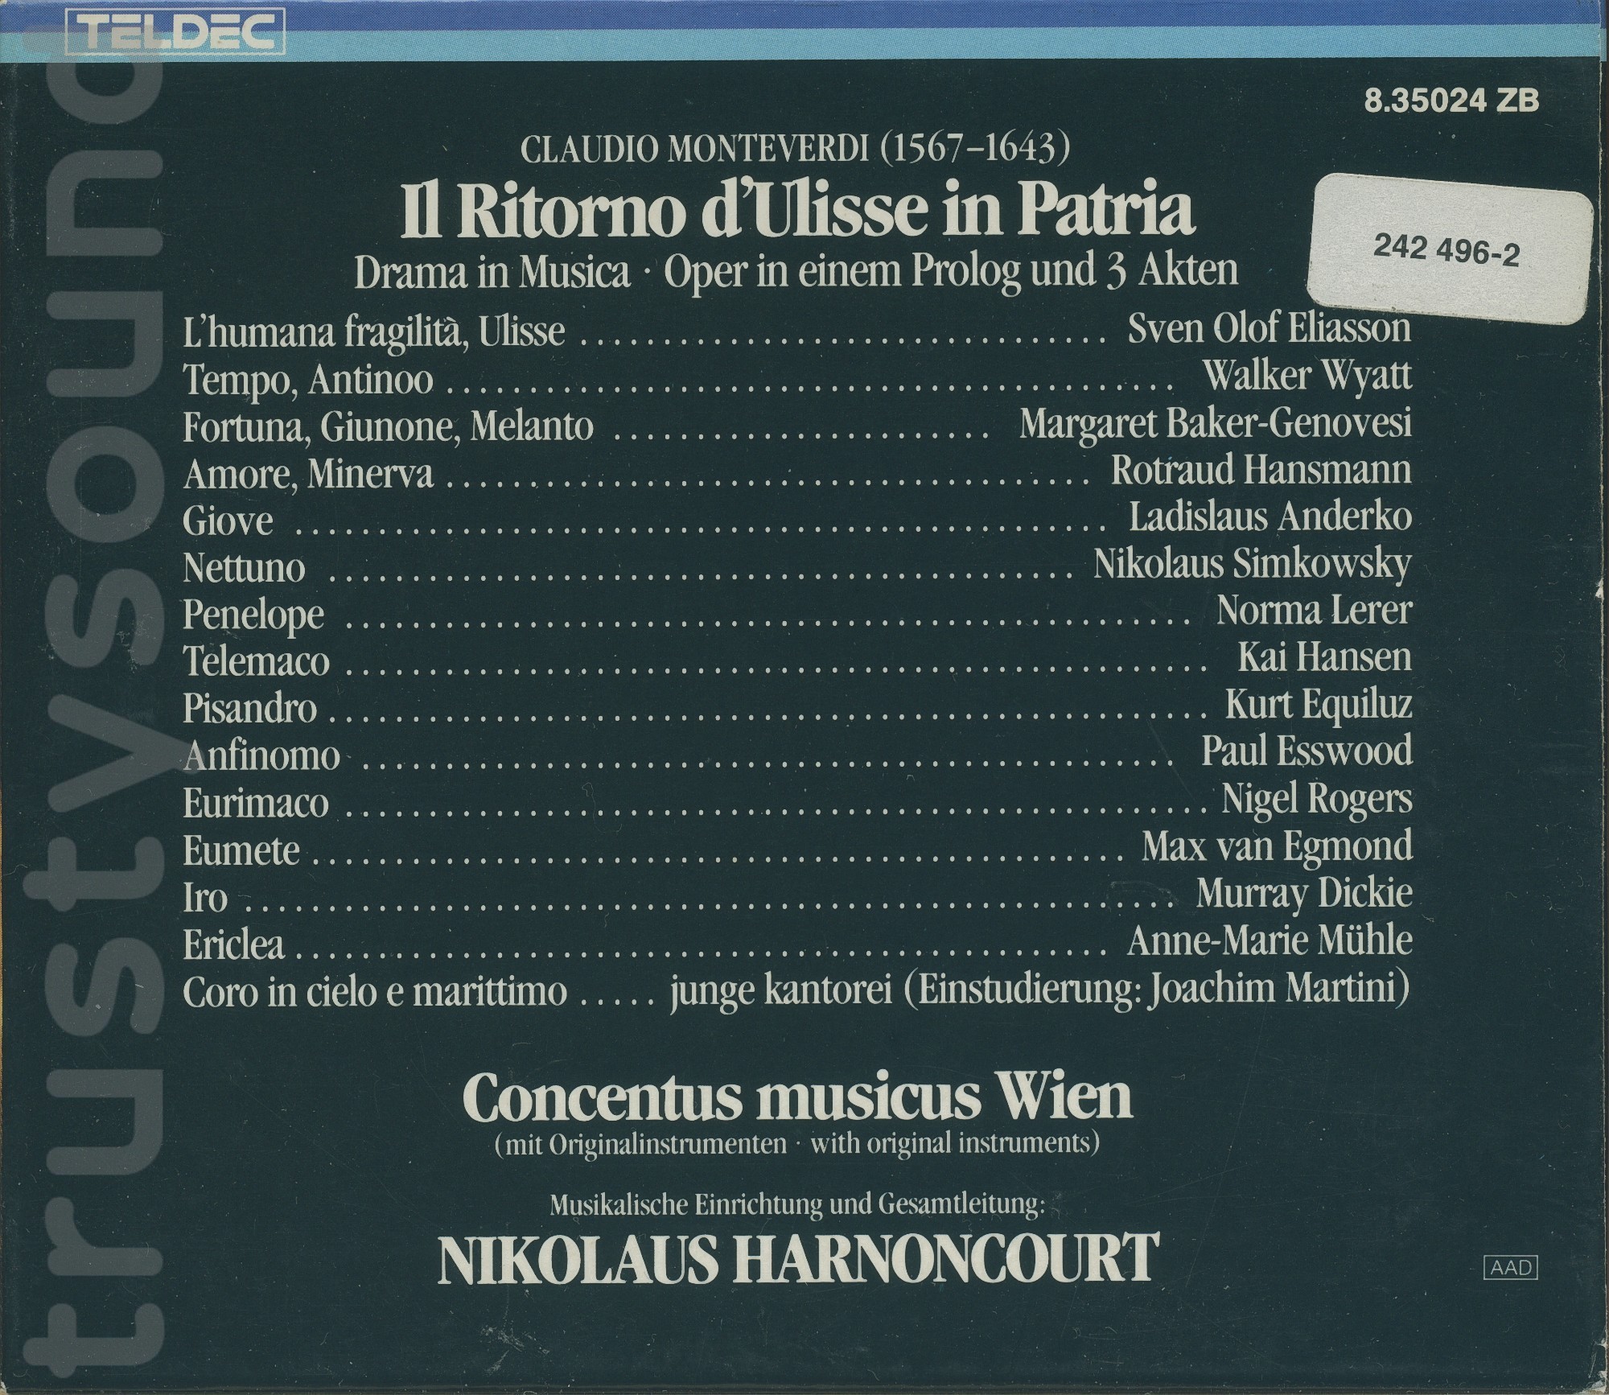Click the credit Einstudierung: Joachim Martini
The width and height of the screenshot is (1609, 1395).
point(1157,990)
